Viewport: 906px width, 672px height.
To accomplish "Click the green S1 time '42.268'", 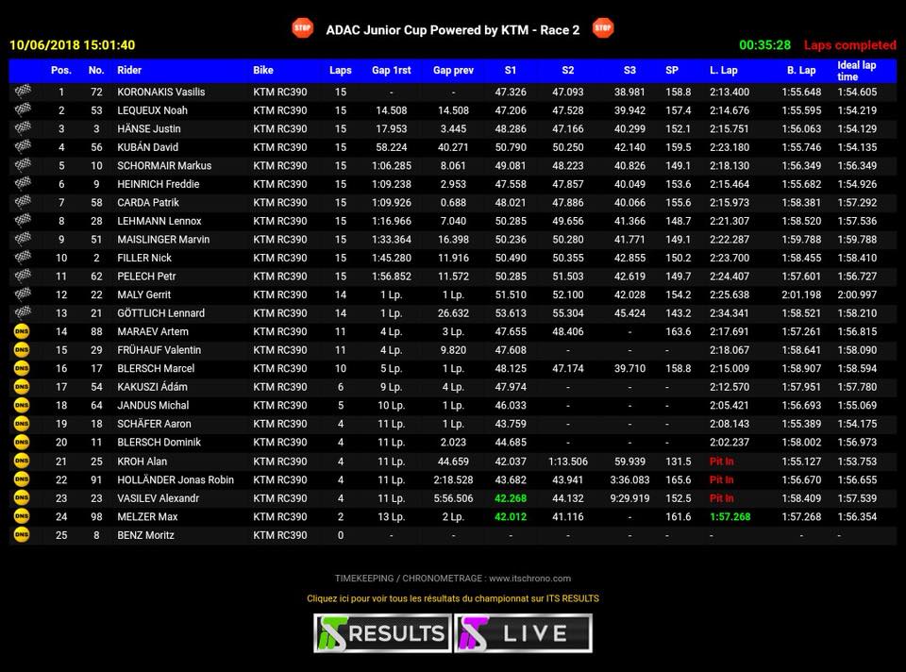I will pyautogui.click(x=511, y=498).
